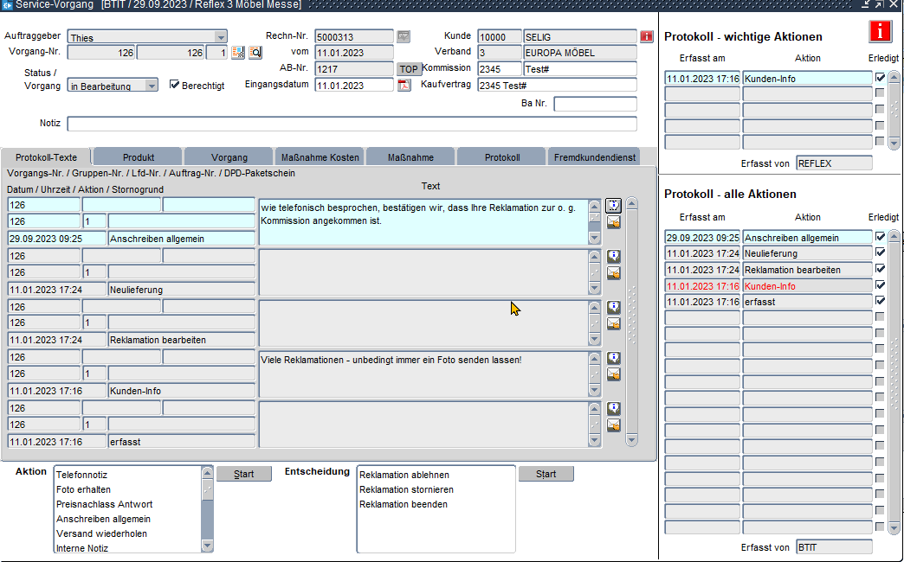Click the PDF icon beside Eingangsdatum
Viewport: 904px width, 562px height.
pyautogui.click(x=404, y=85)
